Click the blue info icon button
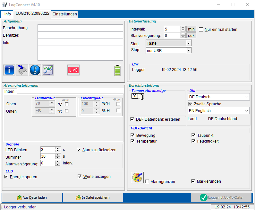 pyautogui.click(x=9, y=70)
